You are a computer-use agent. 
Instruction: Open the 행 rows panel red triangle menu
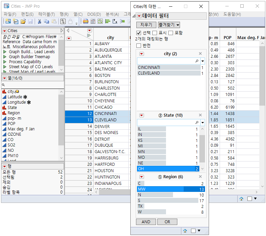coord(5,166)
